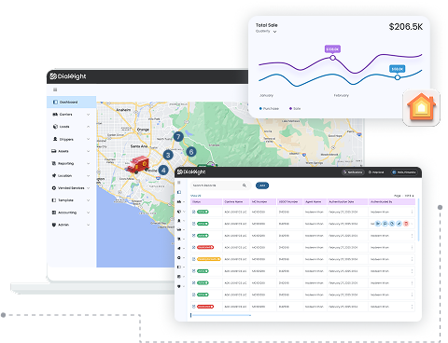The height and width of the screenshot is (343, 448).
Task: Click the Loads globe icon in the back window sidebar
Action: [55, 127]
